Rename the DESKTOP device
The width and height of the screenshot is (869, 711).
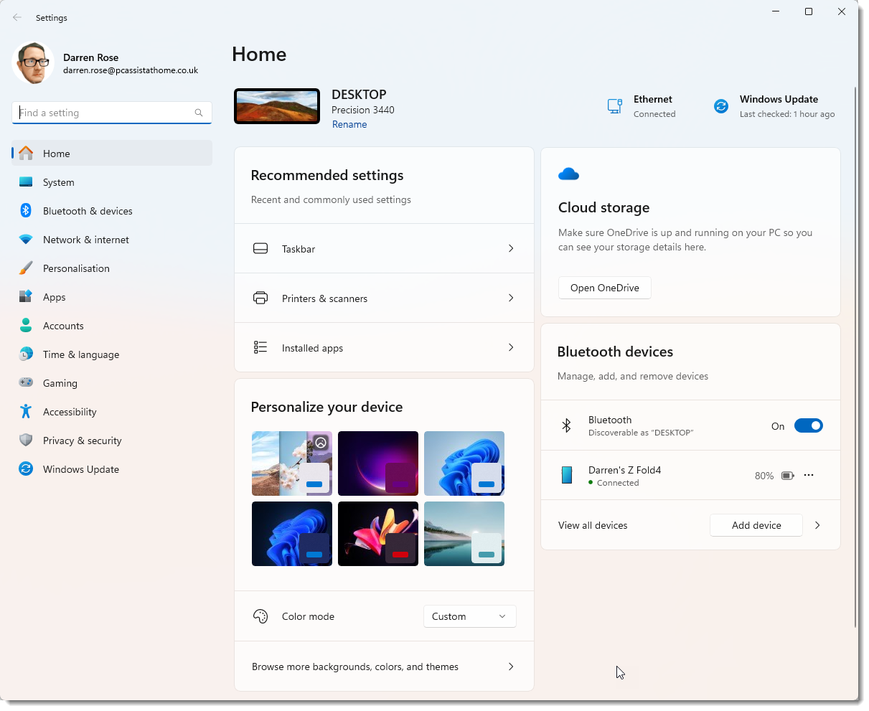point(349,123)
